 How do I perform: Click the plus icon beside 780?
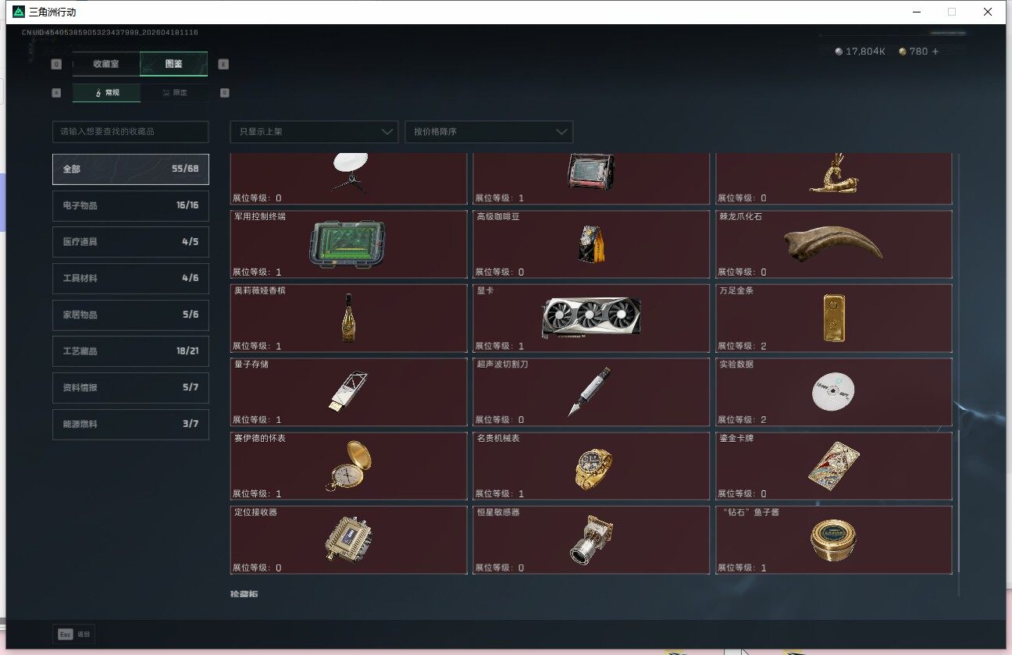pos(935,52)
